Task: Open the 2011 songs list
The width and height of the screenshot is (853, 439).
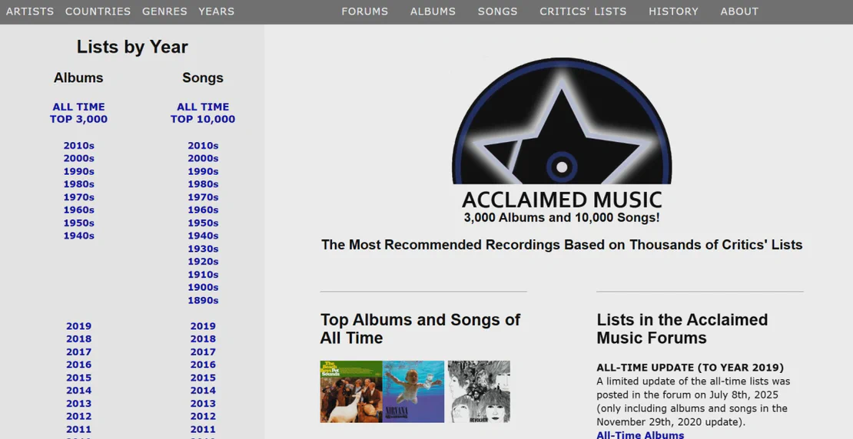Action: tap(203, 429)
